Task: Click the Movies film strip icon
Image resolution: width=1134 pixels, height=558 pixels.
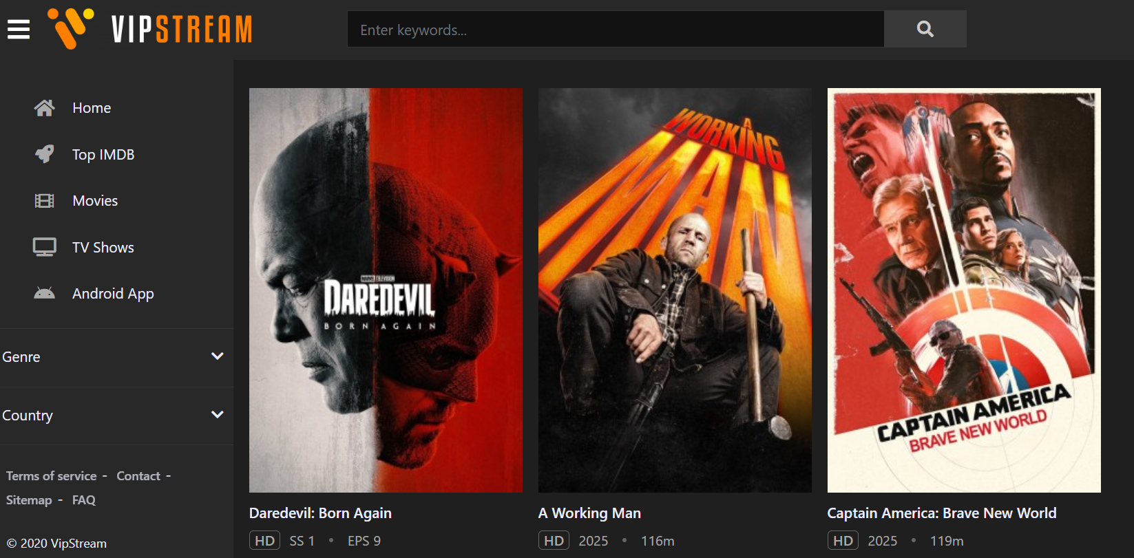Action: [45, 201]
